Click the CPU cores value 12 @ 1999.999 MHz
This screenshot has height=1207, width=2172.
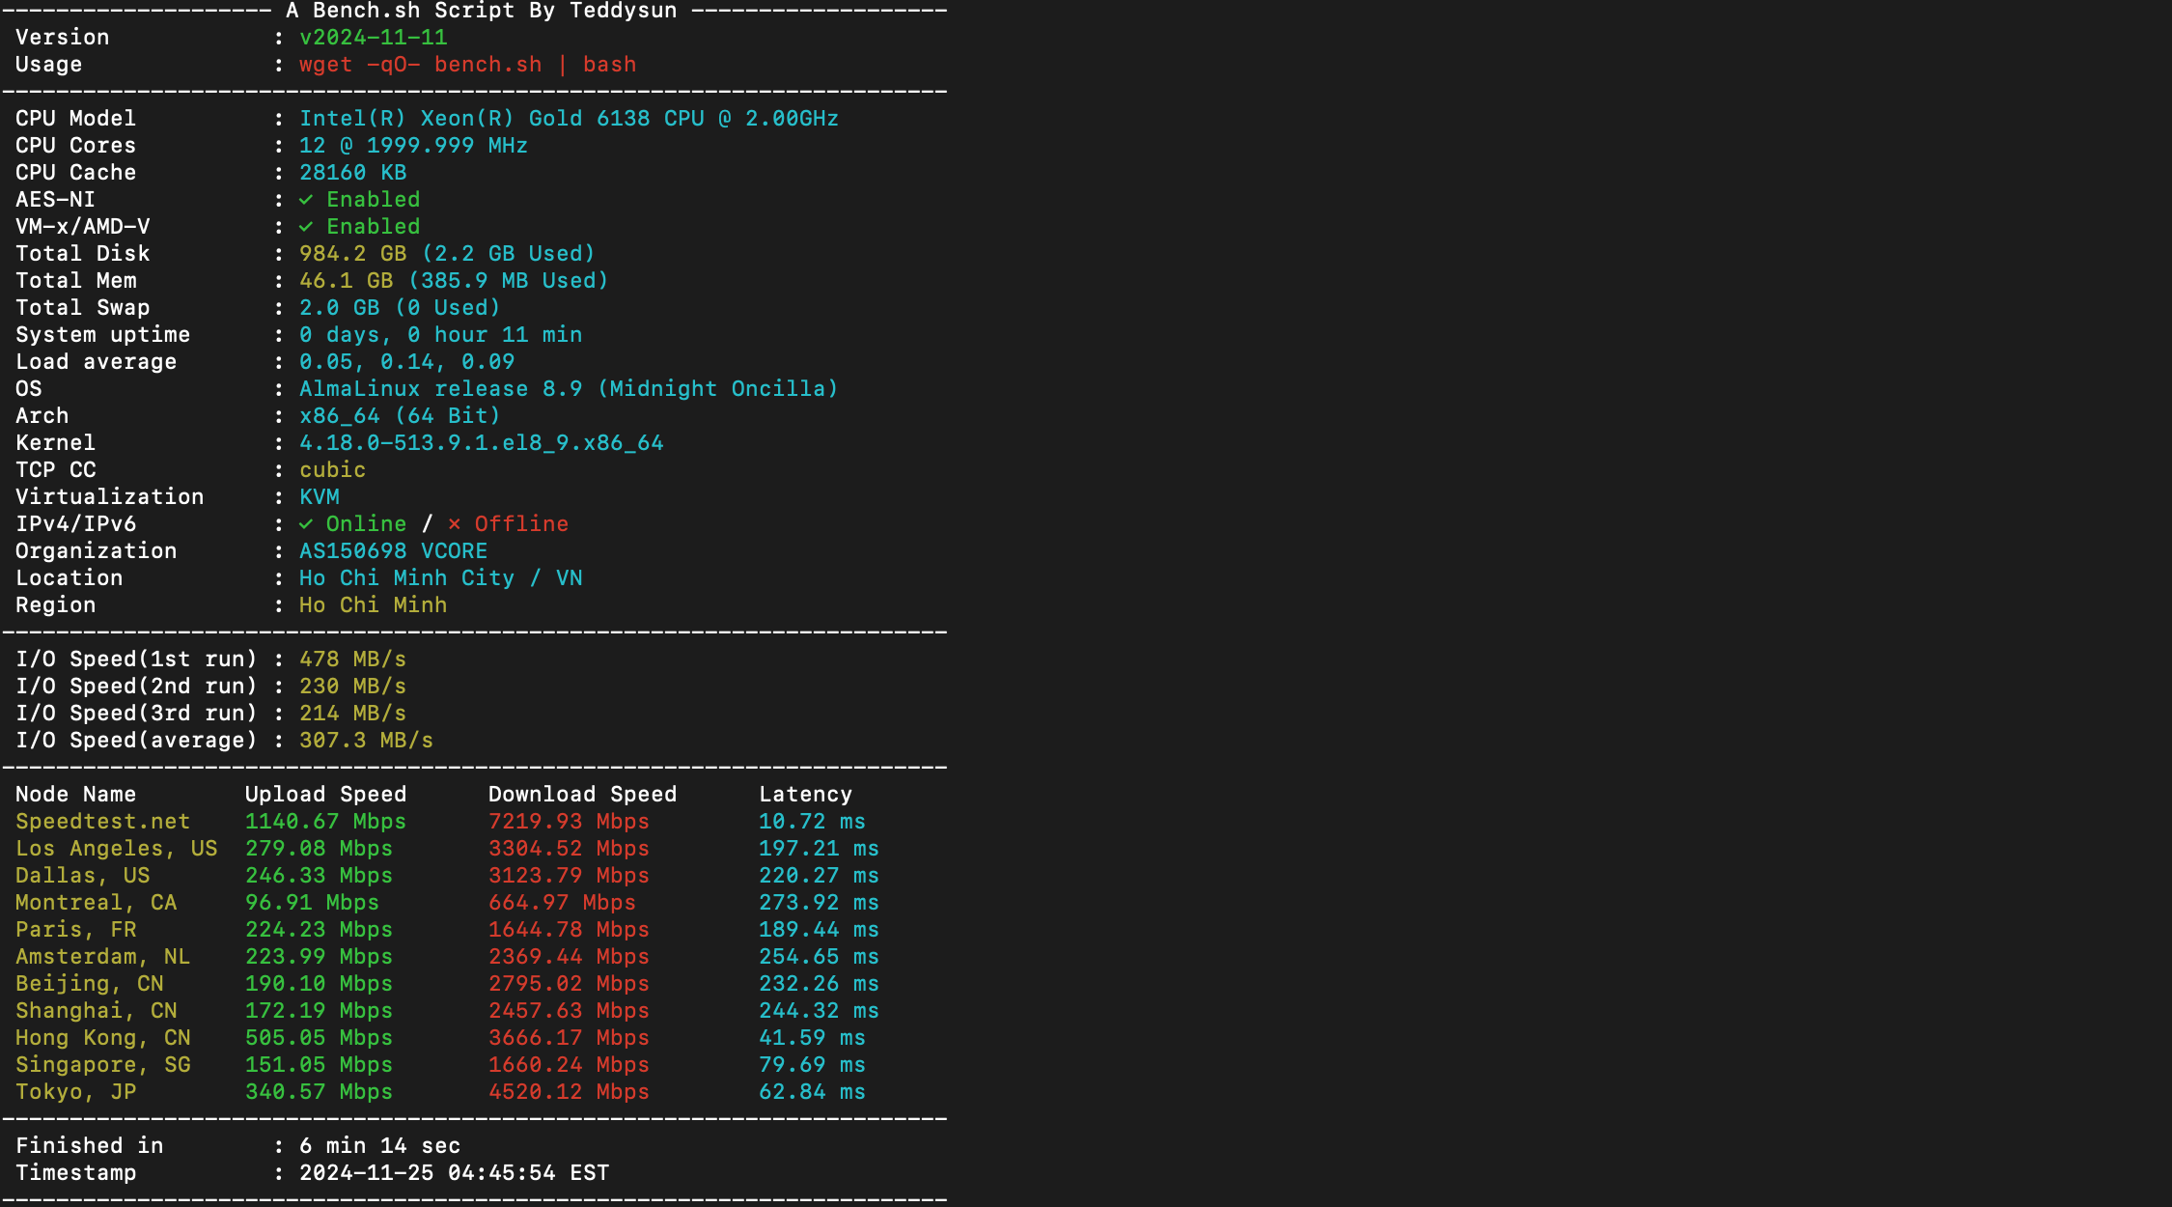(413, 145)
